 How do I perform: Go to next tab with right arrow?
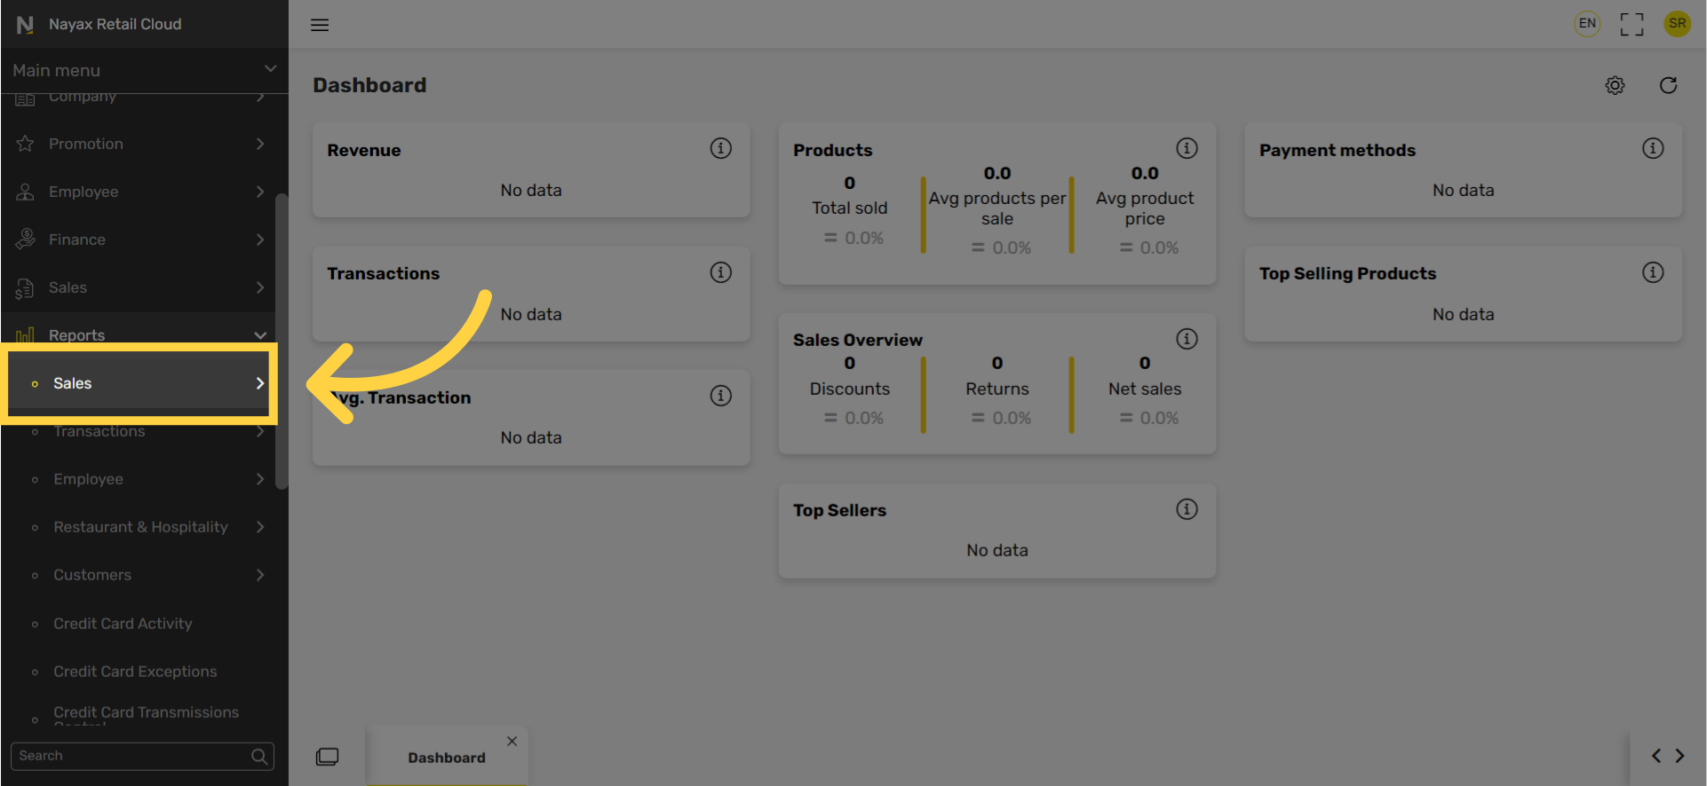pyautogui.click(x=1679, y=756)
